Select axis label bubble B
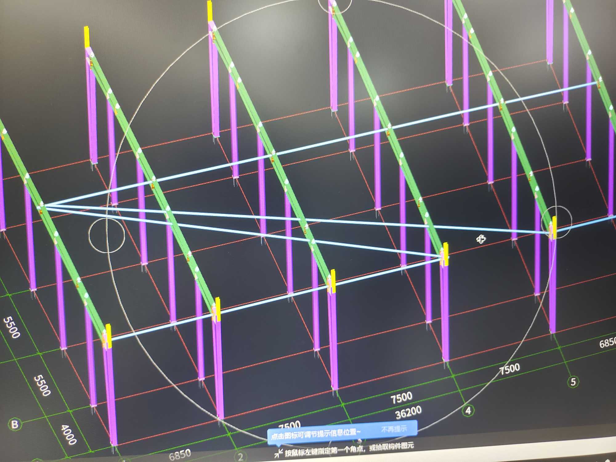 14,425
